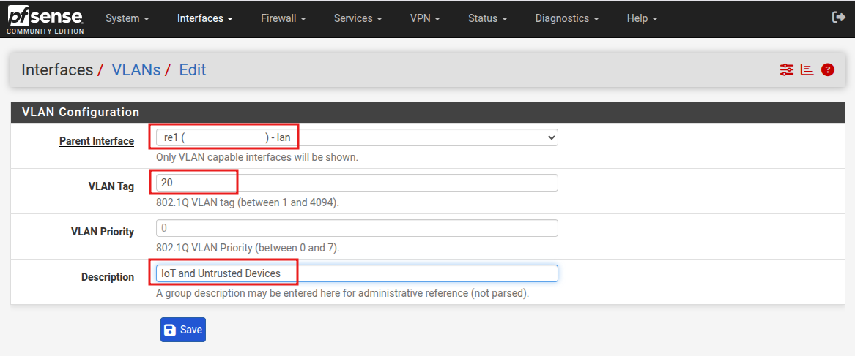The height and width of the screenshot is (356, 855).
Task: Click the pfSense Community Edition logo
Action: click(x=45, y=20)
